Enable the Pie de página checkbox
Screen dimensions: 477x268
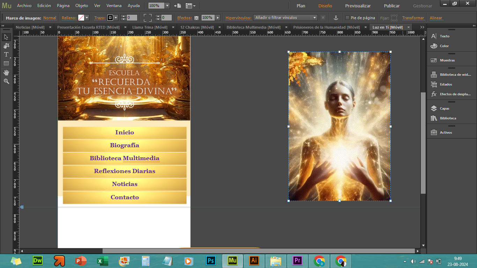(347, 18)
